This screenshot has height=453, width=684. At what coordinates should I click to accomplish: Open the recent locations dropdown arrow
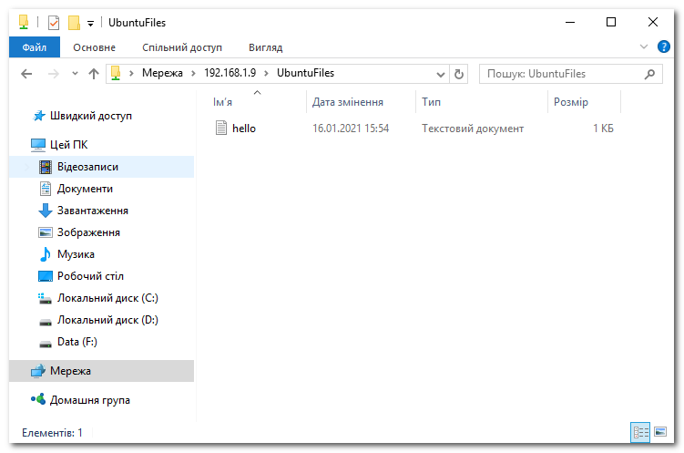75,74
